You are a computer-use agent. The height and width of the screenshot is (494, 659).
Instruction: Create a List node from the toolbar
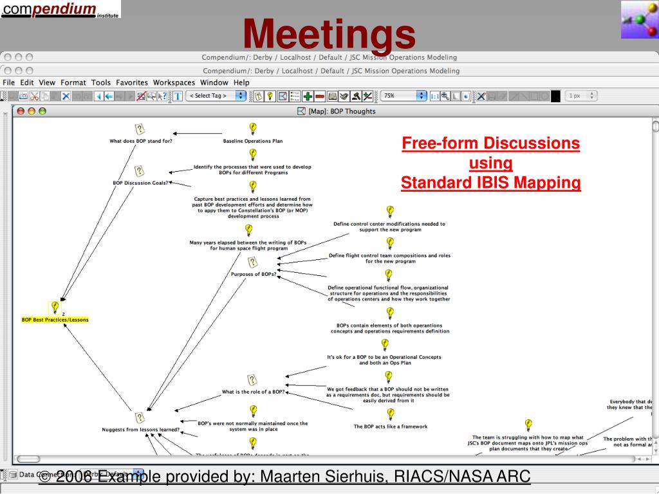[295, 96]
